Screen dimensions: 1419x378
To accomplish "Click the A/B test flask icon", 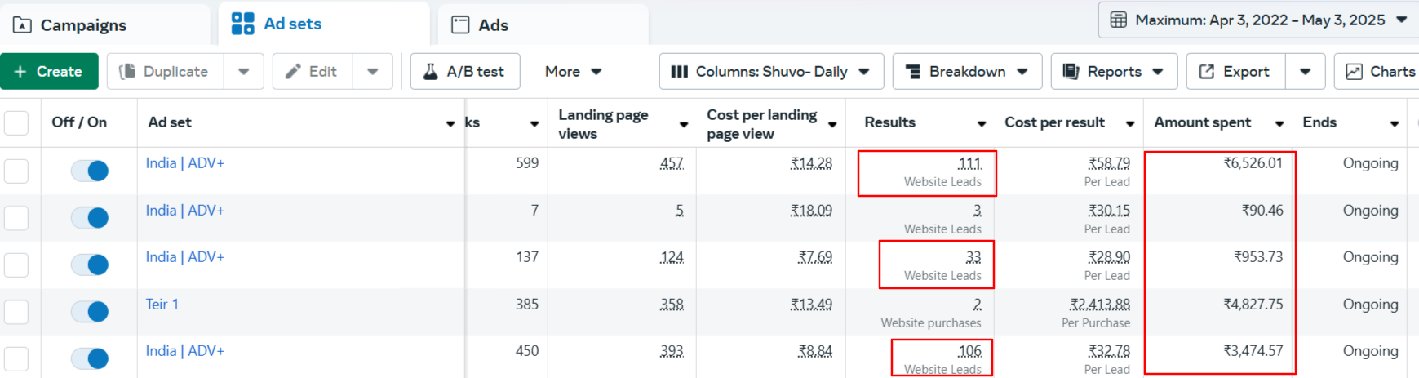I will click(x=430, y=72).
